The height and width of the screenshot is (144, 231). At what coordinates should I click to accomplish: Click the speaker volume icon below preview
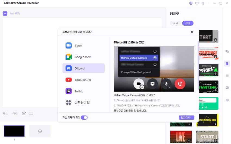[14, 113]
